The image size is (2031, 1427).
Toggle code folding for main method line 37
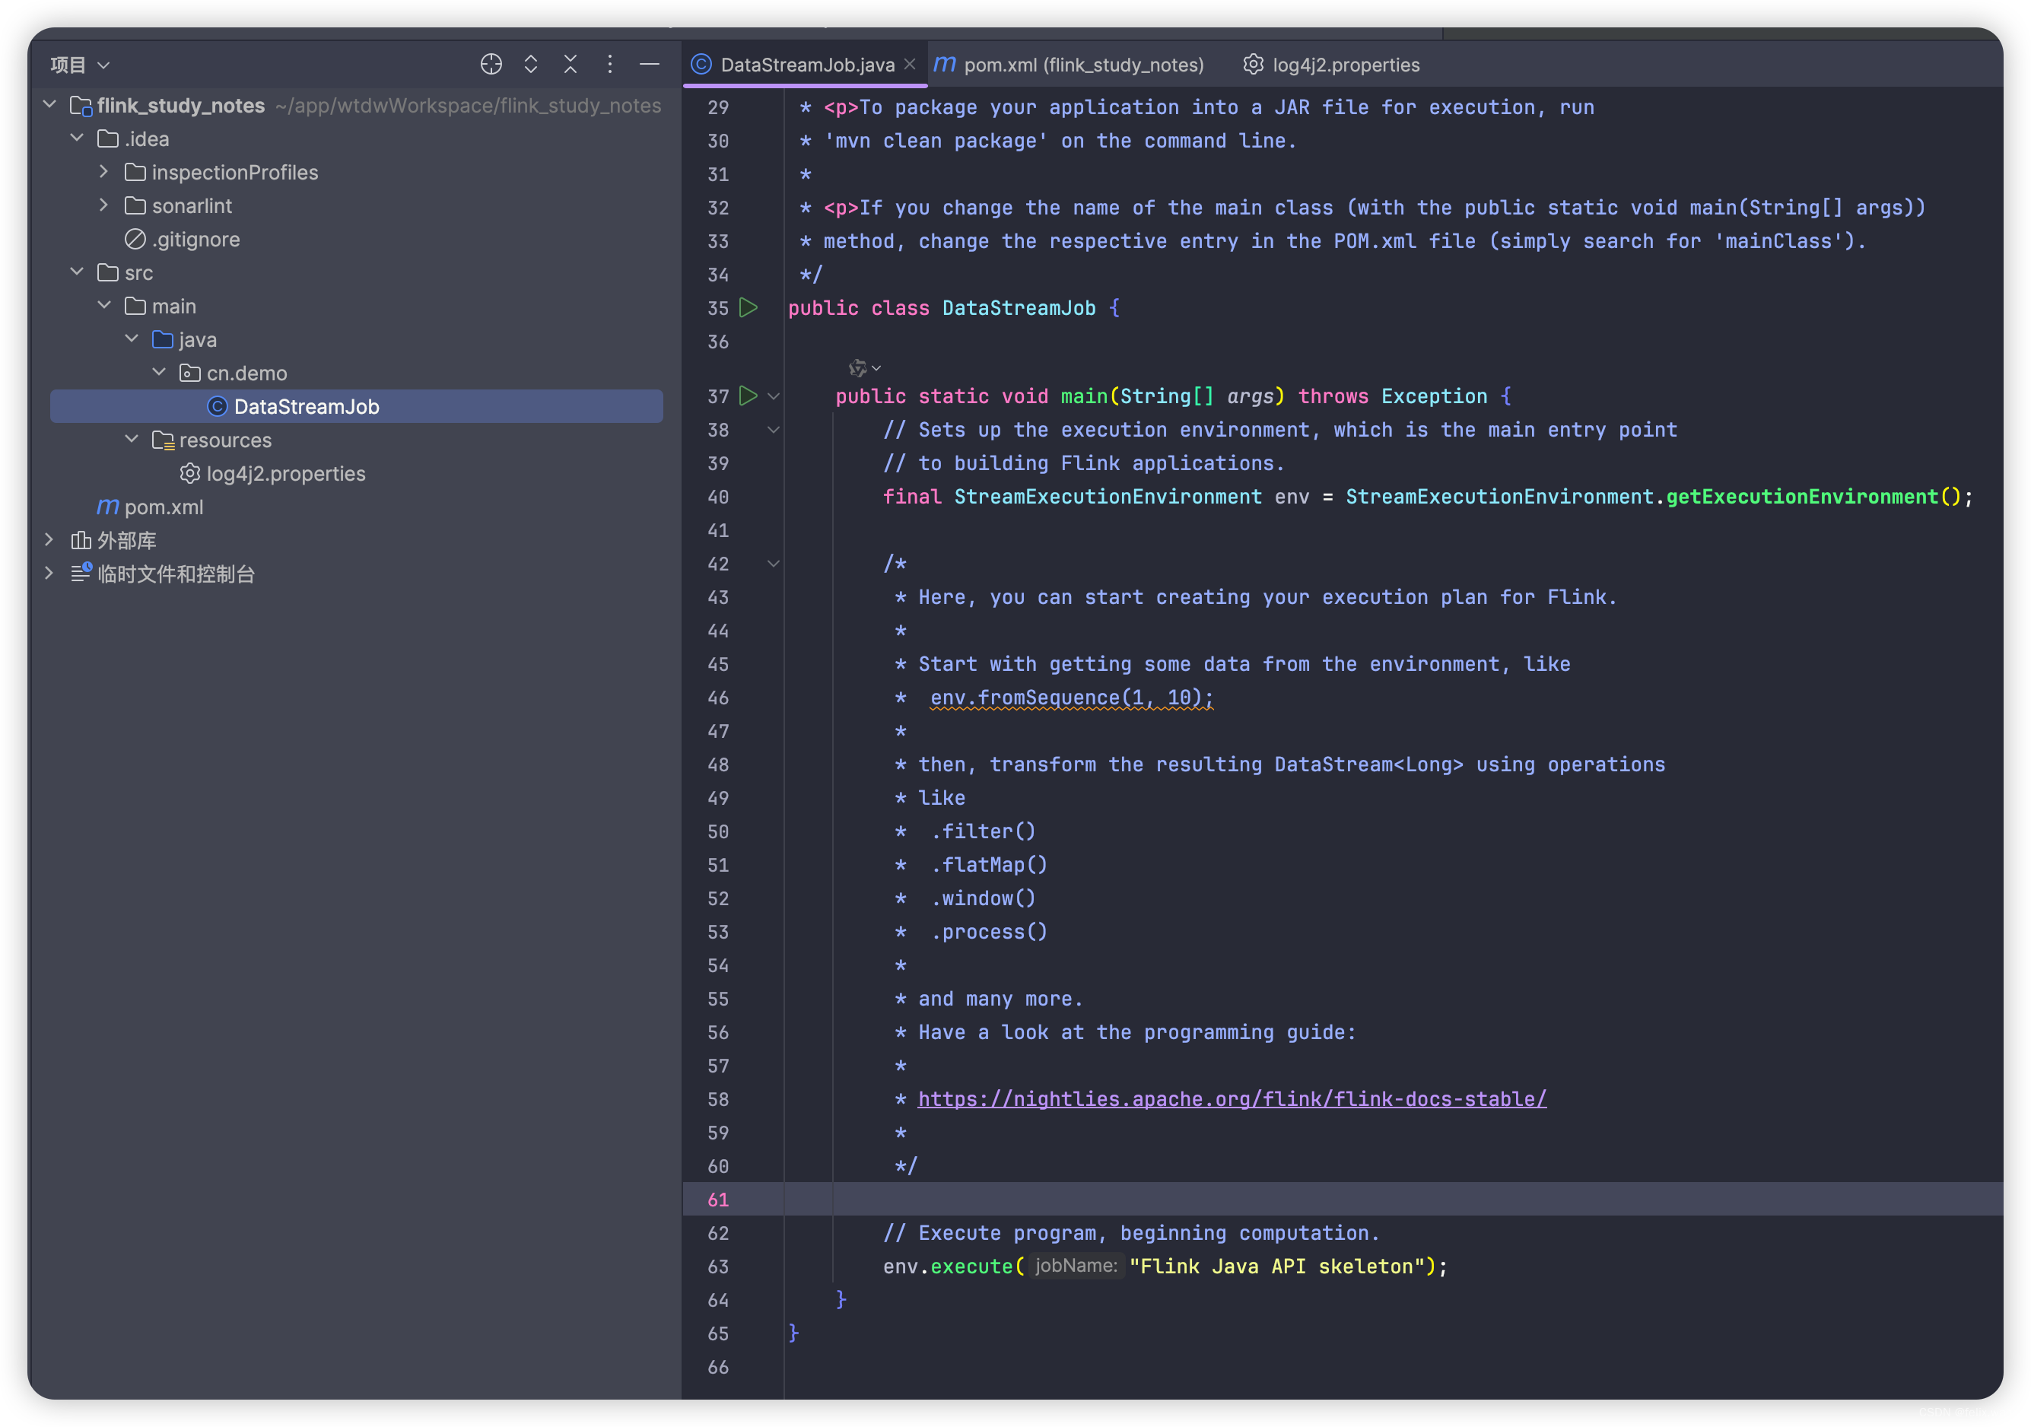(774, 396)
